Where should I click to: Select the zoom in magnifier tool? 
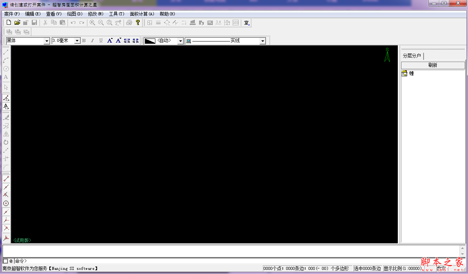click(x=92, y=22)
